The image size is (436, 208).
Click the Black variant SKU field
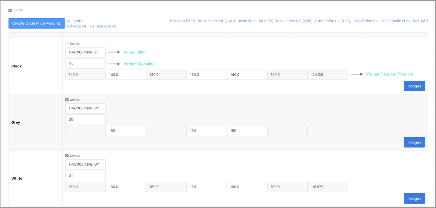(x=85, y=52)
